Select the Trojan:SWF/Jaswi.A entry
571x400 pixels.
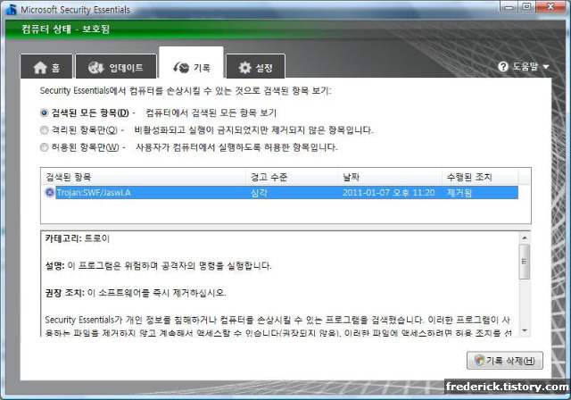(x=279, y=192)
